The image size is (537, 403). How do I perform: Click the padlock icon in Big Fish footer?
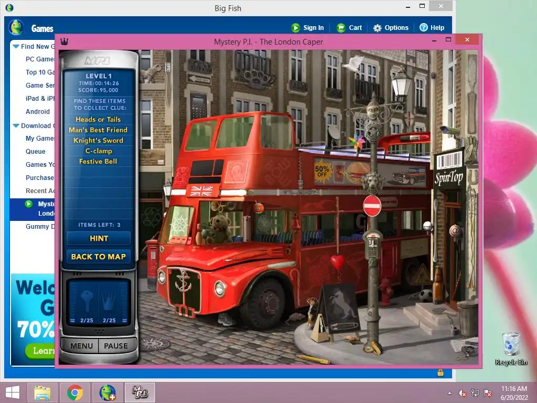tap(441, 373)
